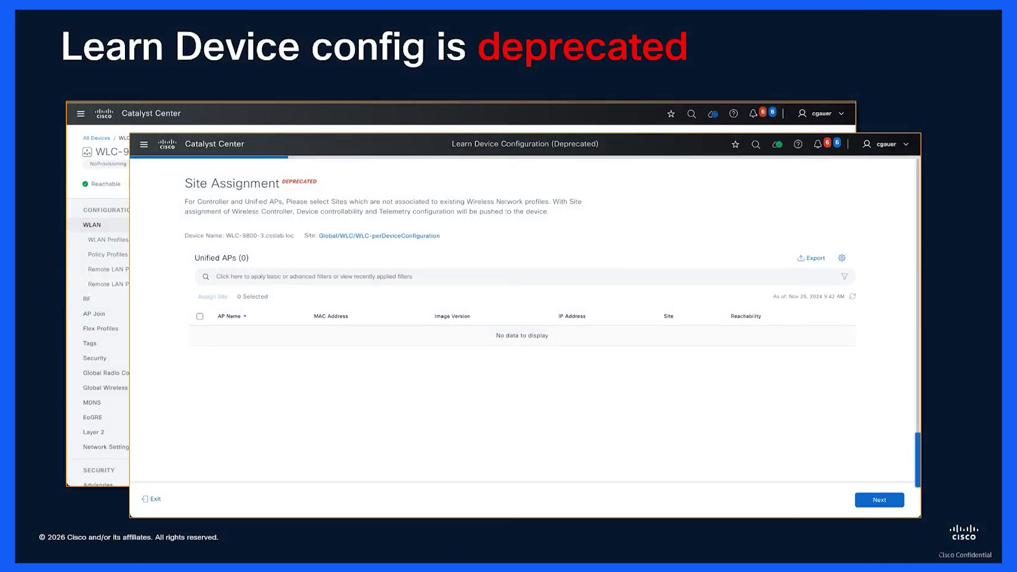Click Cisco logo in front Catalyst Center window

pos(167,144)
